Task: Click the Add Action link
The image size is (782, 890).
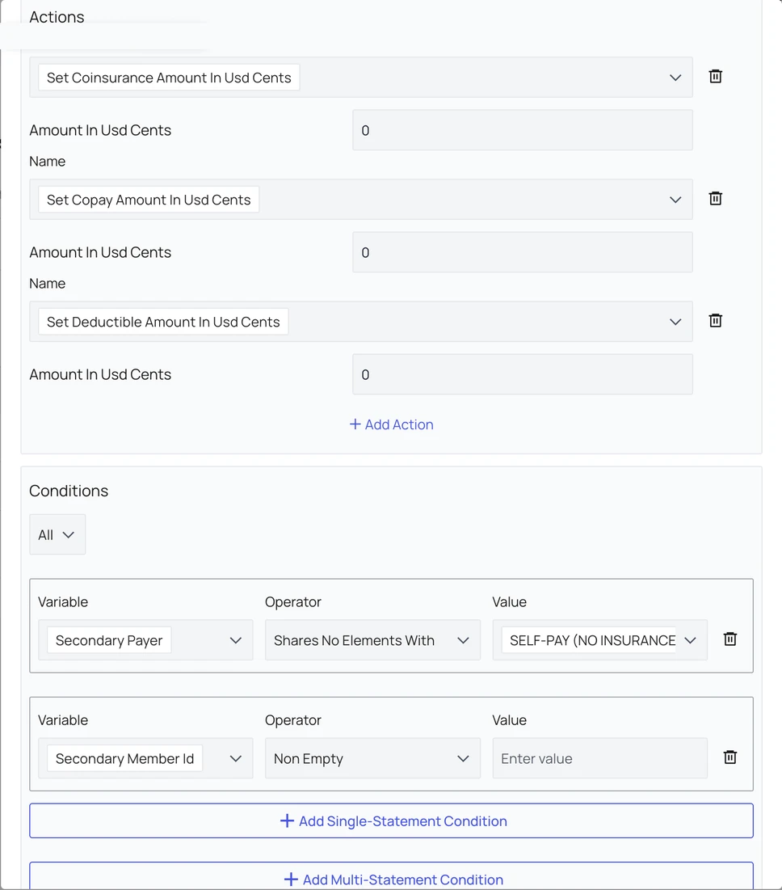Action: [391, 424]
